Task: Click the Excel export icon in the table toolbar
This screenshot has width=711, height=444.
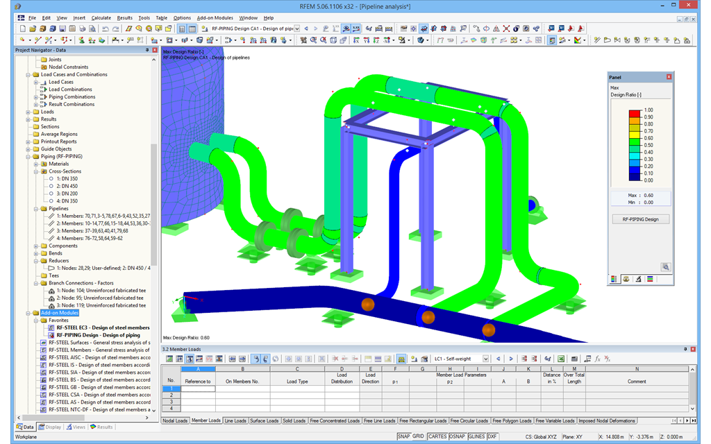Action: (561, 358)
